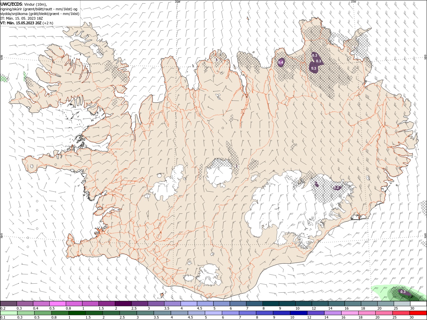The image size is (427, 320).
Task: Click the dark mauve 0.2 snow legend swatch
Action: point(8,304)
